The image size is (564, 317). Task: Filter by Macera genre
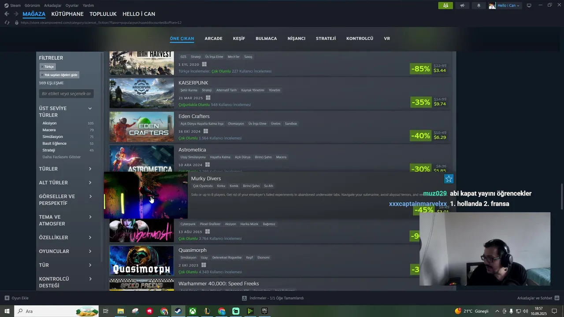click(x=49, y=130)
